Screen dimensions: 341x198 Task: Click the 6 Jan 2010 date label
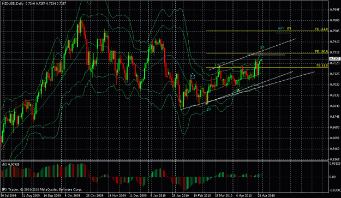pyautogui.click(x=158, y=195)
